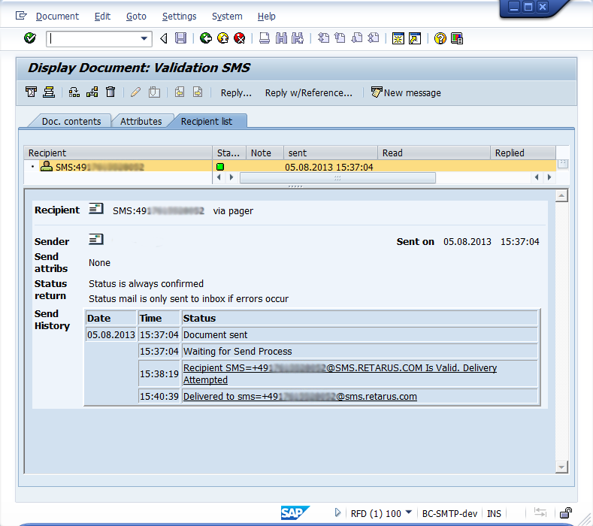This screenshot has width=593, height=526.
Task: Open the Goto menu
Action: [x=136, y=16]
